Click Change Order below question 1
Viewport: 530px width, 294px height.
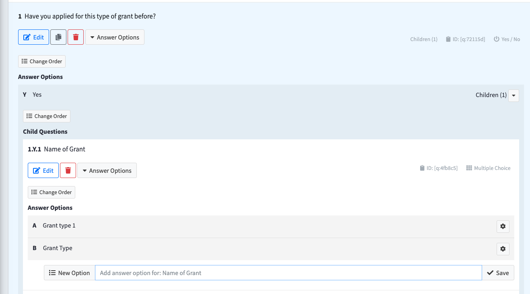pos(42,61)
